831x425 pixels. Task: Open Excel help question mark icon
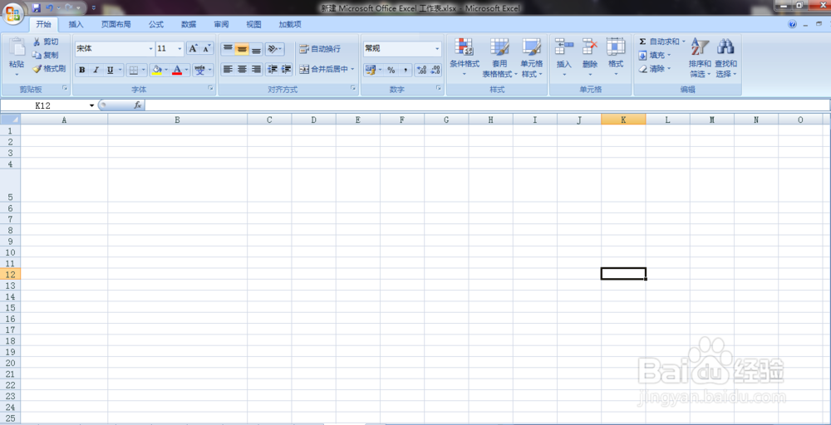click(x=792, y=24)
